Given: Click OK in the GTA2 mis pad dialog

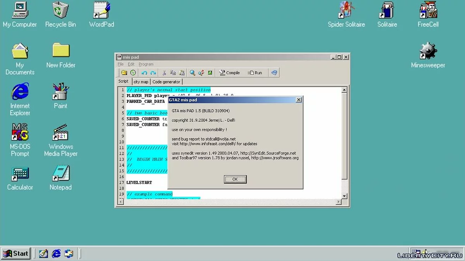Looking at the screenshot, I should 235,179.
